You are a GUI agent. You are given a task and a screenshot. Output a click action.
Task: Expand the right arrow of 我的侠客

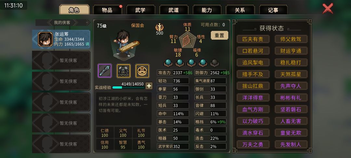point(75,22)
